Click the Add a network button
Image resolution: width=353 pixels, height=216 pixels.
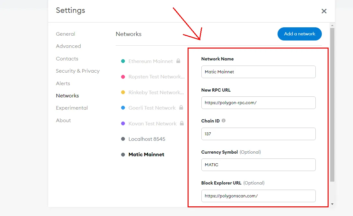pyautogui.click(x=299, y=34)
